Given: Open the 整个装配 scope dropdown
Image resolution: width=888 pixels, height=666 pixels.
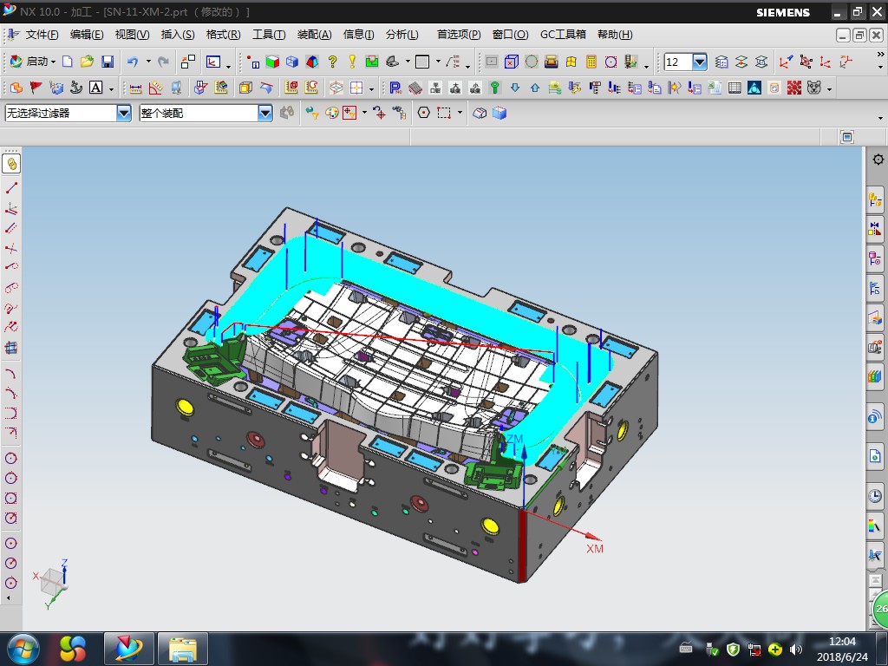Looking at the screenshot, I should [265, 113].
